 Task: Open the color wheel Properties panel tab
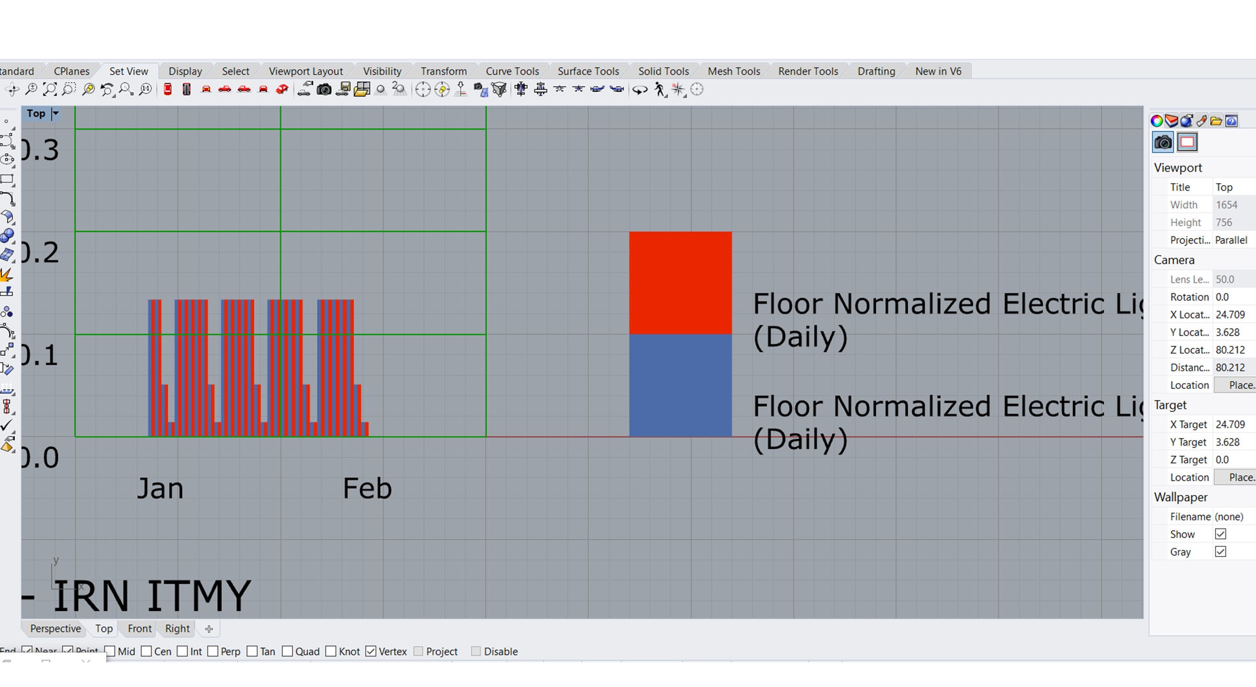pos(1157,121)
